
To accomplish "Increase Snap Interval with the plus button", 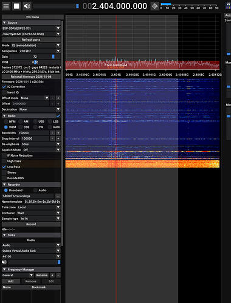I will coord(58,138).
